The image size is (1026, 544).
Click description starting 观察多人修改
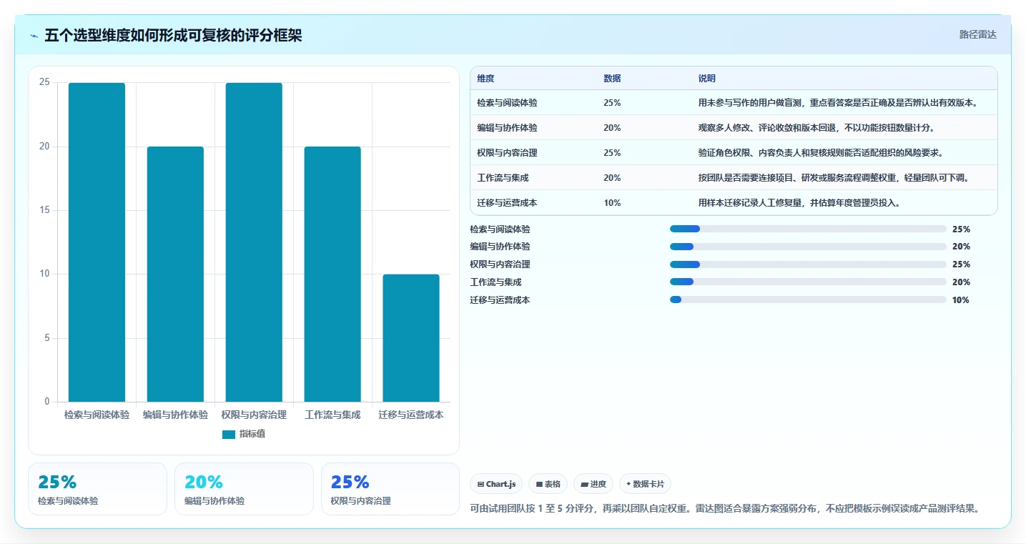coord(817,128)
